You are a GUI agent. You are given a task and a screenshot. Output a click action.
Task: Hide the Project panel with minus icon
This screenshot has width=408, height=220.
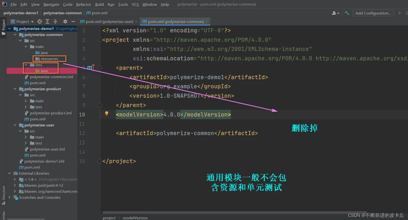(73, 22)
